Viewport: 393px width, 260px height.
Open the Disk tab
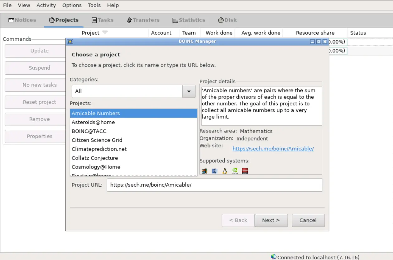pos(227,20)
